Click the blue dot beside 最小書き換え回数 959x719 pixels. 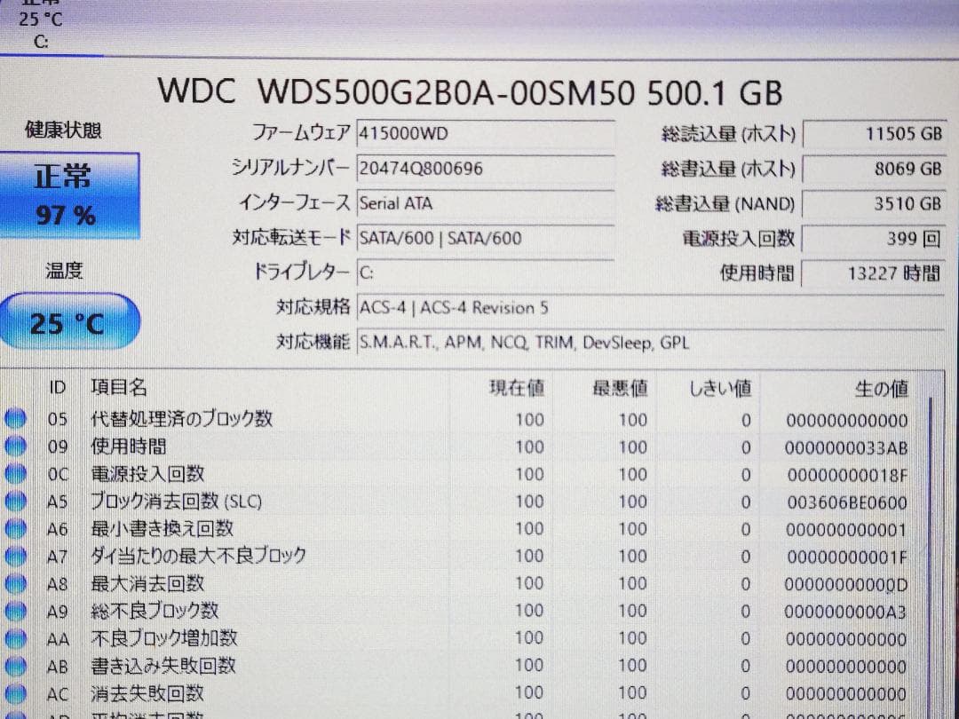[x=16, y=529]
